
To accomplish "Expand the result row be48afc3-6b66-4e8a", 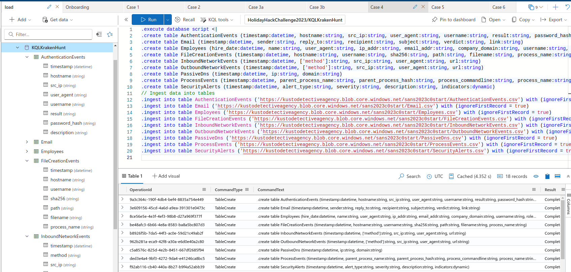I will pos(122,224).
